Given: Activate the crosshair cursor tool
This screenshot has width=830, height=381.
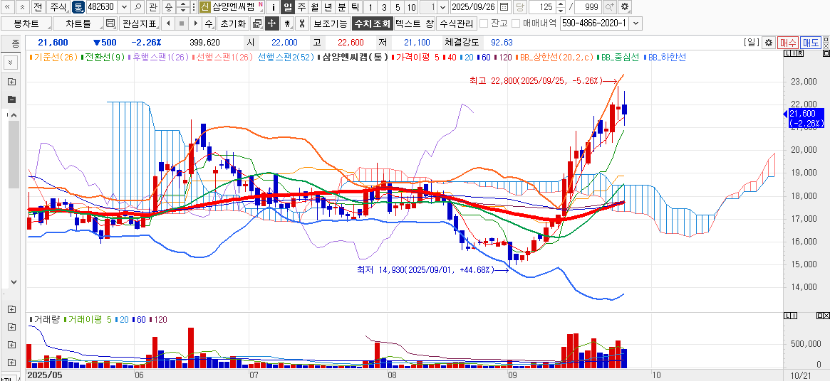Looking at the screenshot, I should [x=271, y=23].
